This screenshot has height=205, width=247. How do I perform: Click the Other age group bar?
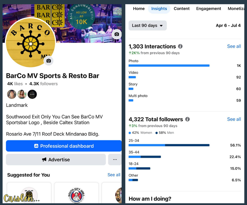click(x=133, y=180)
